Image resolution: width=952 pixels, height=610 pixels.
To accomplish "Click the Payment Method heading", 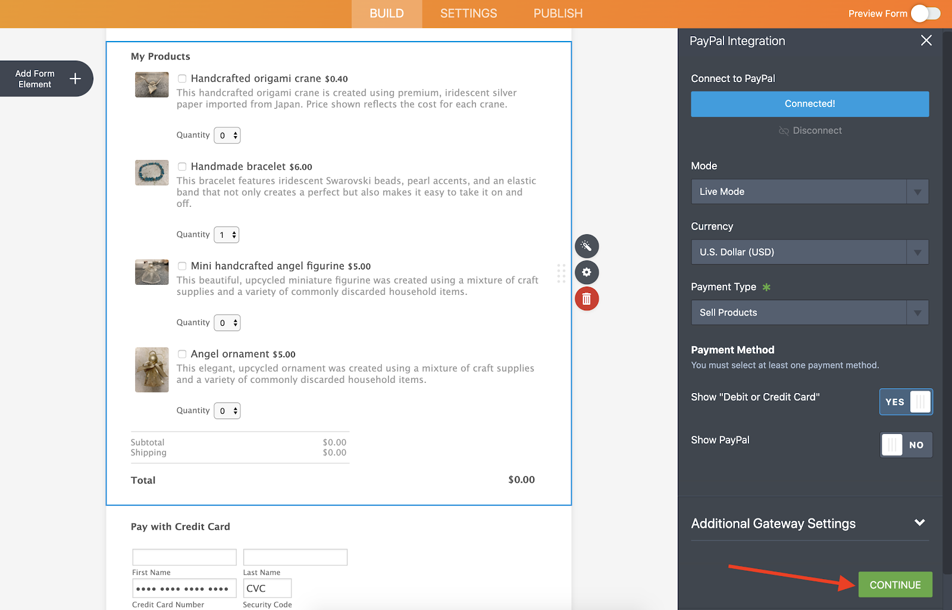I will click(732, 350).
